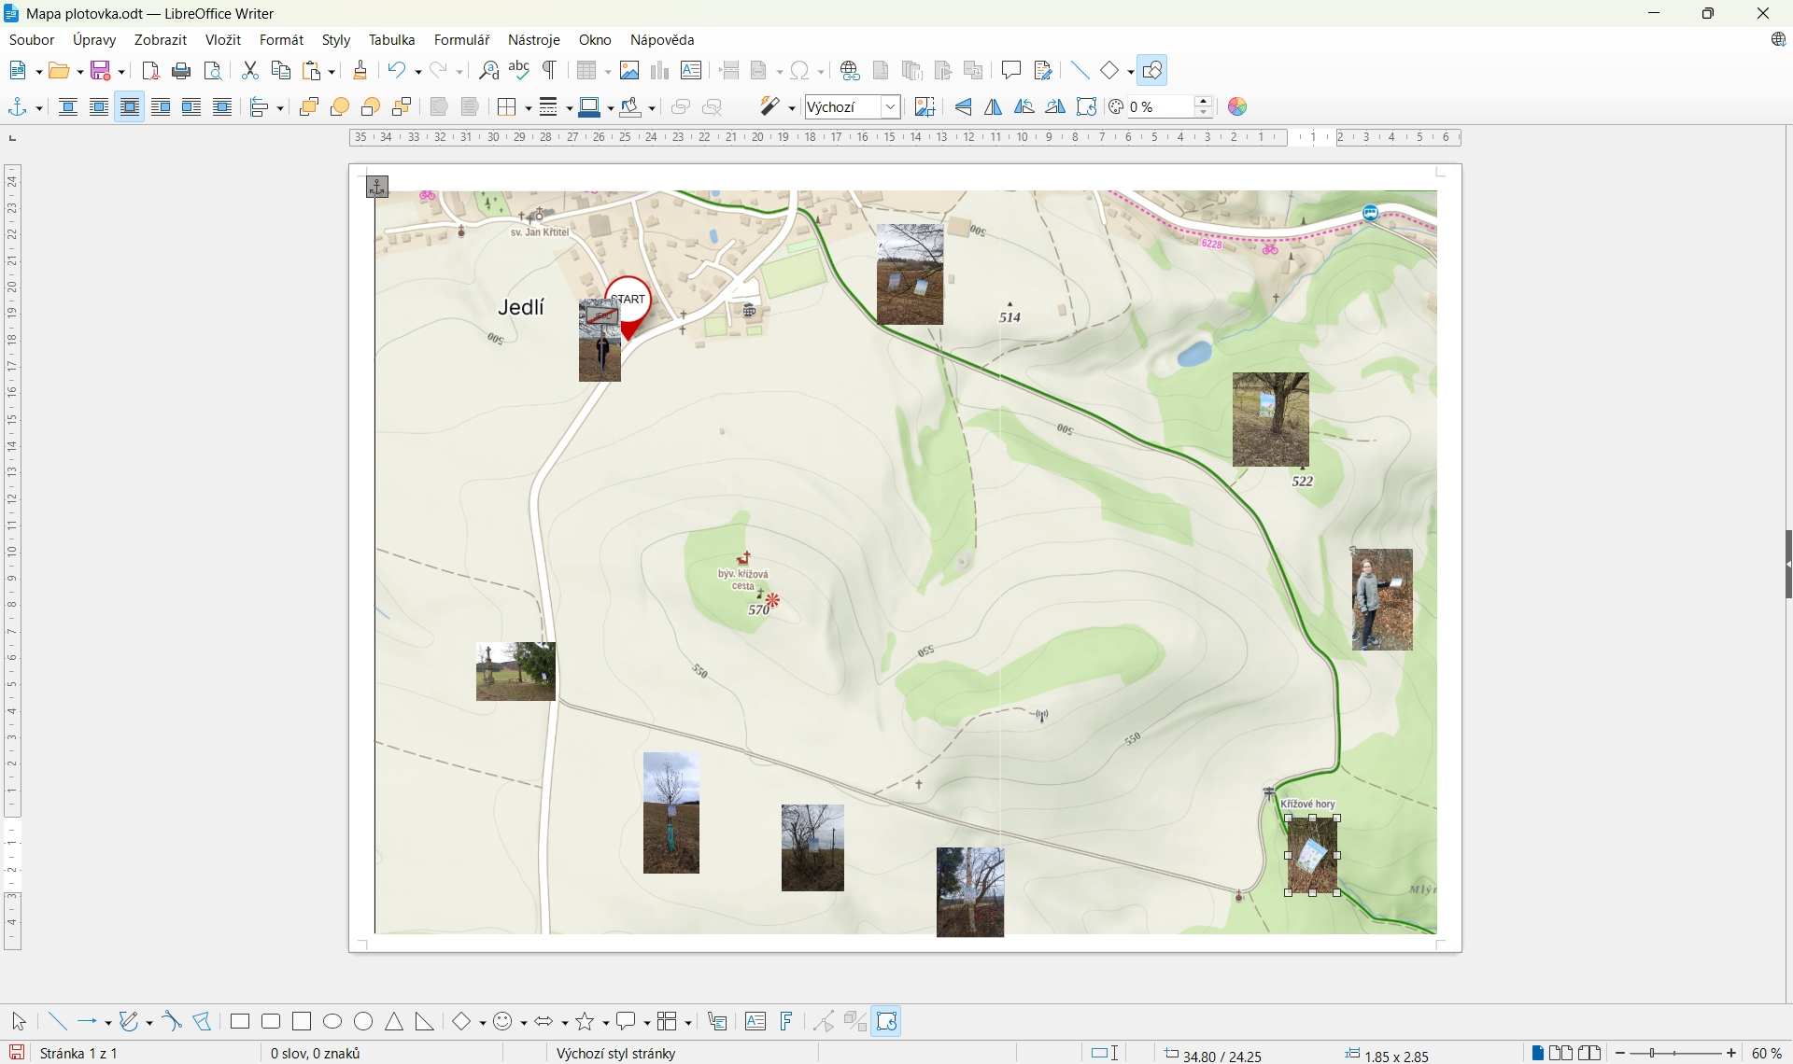Click the Export as PDF icon
This screenshot has height=1064, width=1793.
point(150,70)
